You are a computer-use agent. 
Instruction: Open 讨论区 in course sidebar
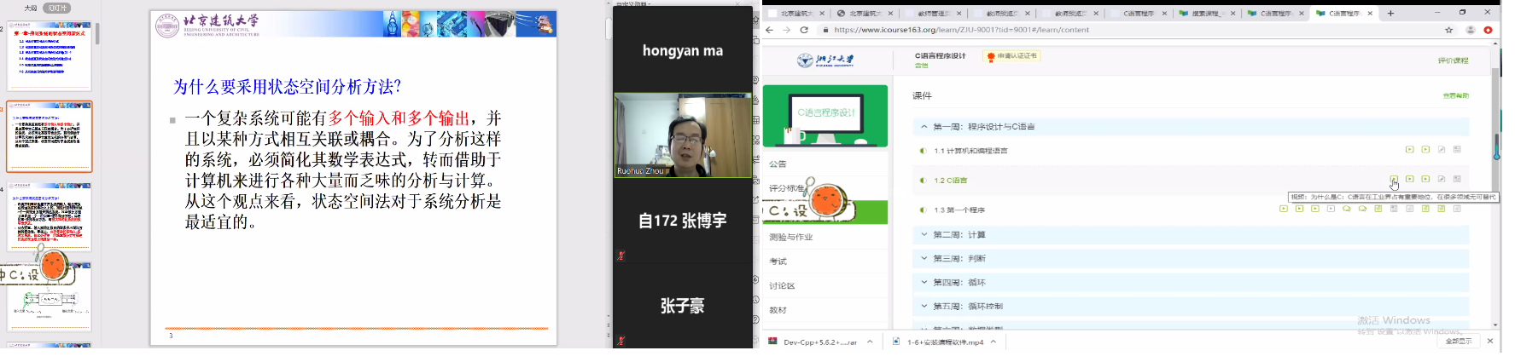(782, 285)
